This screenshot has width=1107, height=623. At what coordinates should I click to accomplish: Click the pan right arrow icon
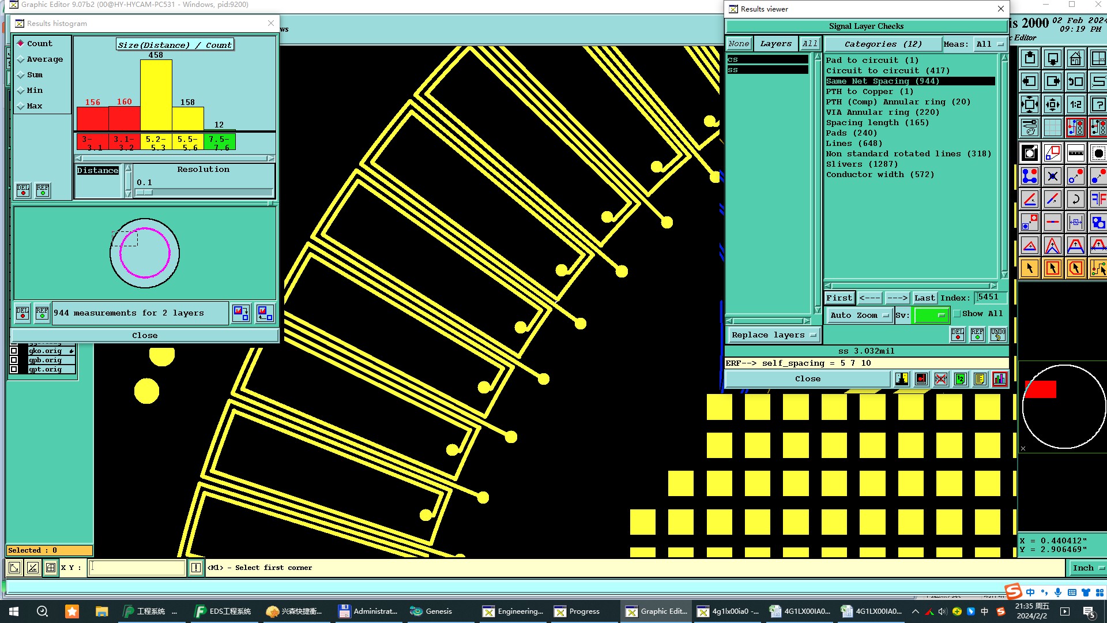(x=1053, y=81)
